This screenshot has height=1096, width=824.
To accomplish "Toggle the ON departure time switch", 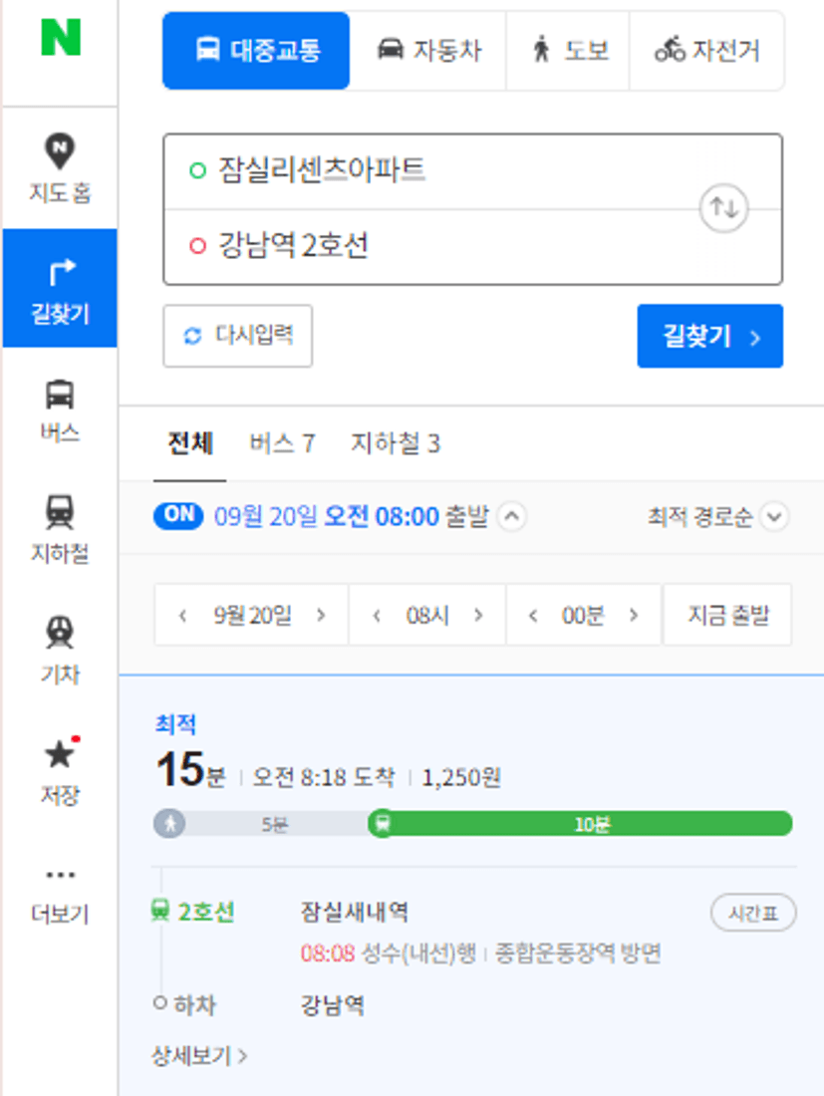I will (178, 516).
